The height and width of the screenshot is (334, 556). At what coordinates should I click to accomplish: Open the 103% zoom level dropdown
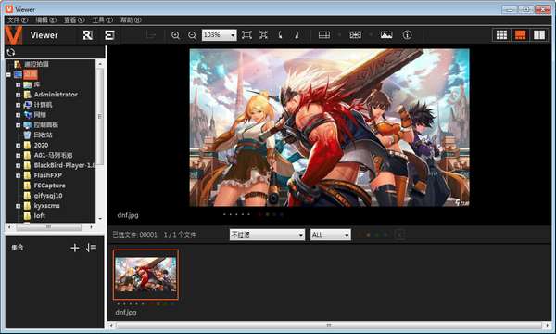[x=219, y=34]
